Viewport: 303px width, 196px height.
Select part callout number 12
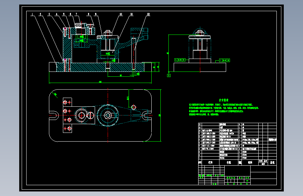pyautogui.click(x=148, y=14)
